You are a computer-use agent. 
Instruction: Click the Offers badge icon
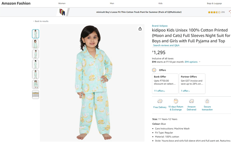click(154, 70)
